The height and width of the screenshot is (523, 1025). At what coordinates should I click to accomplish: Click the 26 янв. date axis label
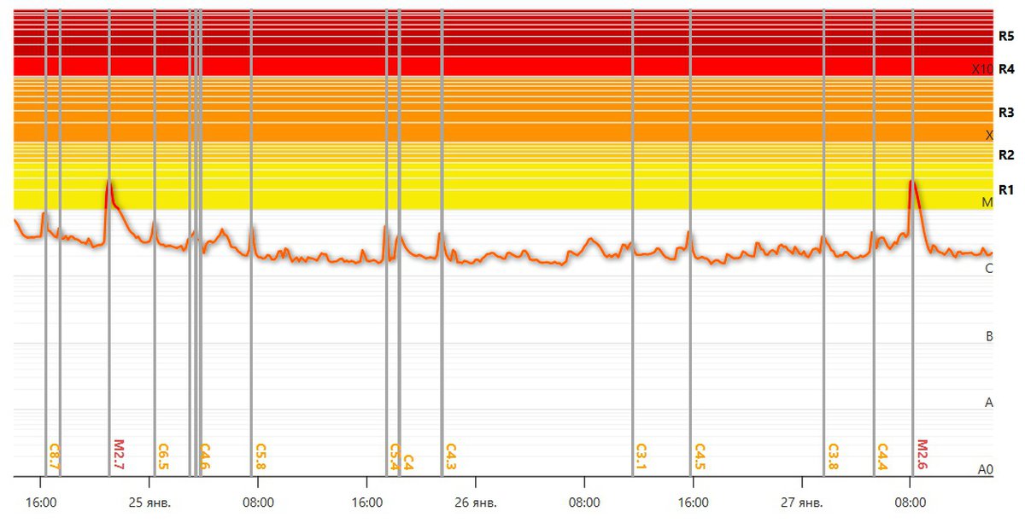point(475,503)
